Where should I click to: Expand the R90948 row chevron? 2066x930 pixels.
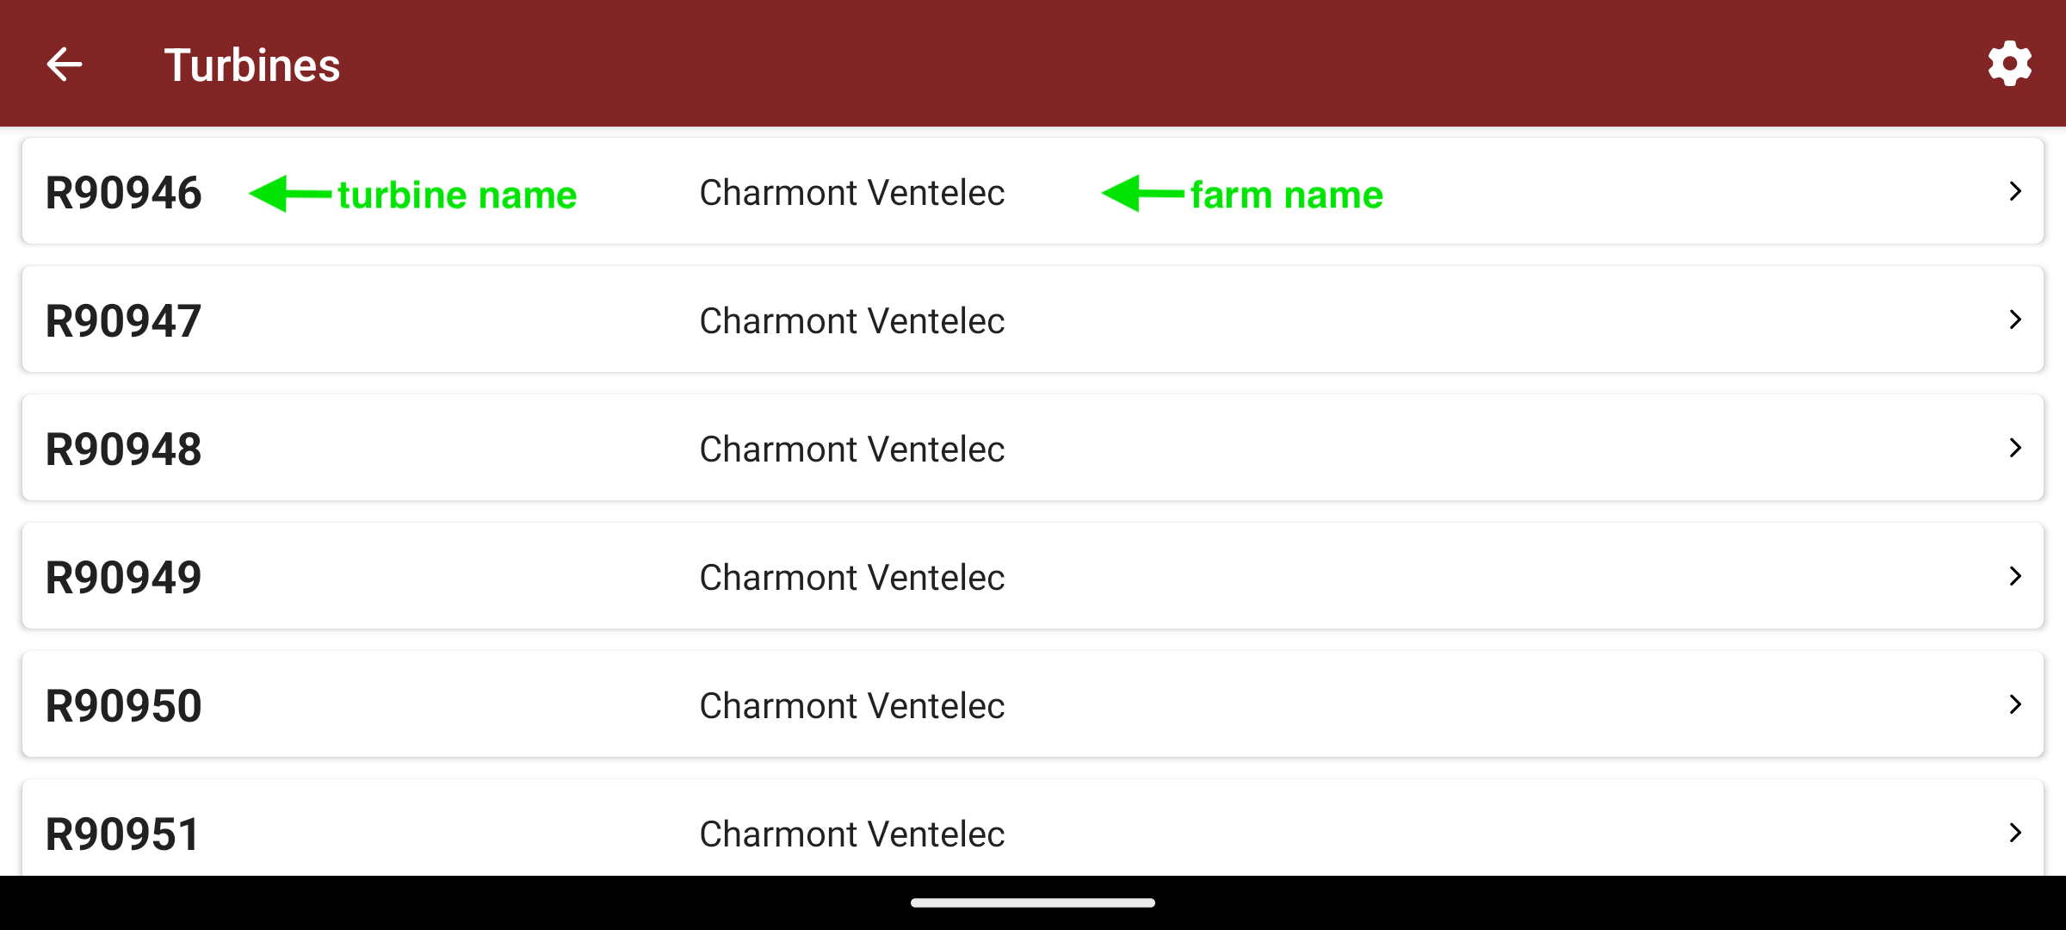(2014, 448)
